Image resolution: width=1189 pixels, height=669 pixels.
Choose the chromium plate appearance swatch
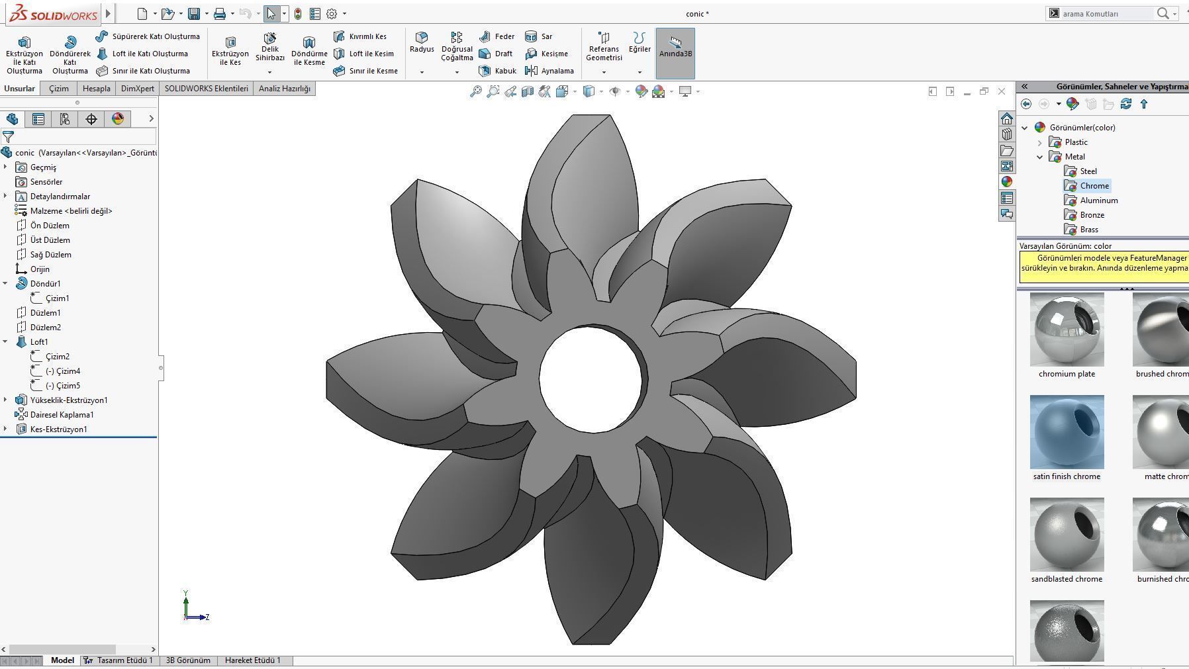point(1067,330)
